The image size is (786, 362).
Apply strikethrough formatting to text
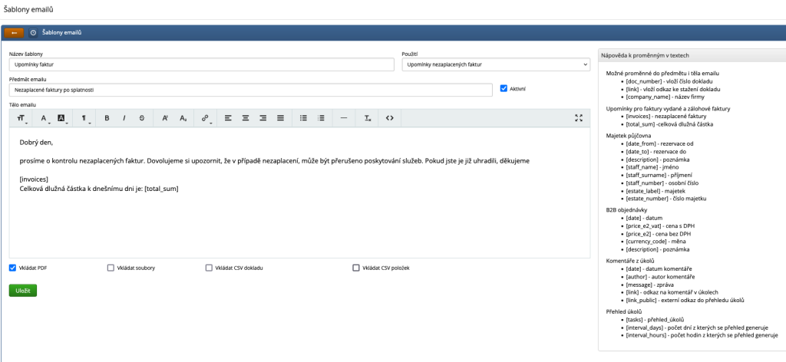coord(141,118)
